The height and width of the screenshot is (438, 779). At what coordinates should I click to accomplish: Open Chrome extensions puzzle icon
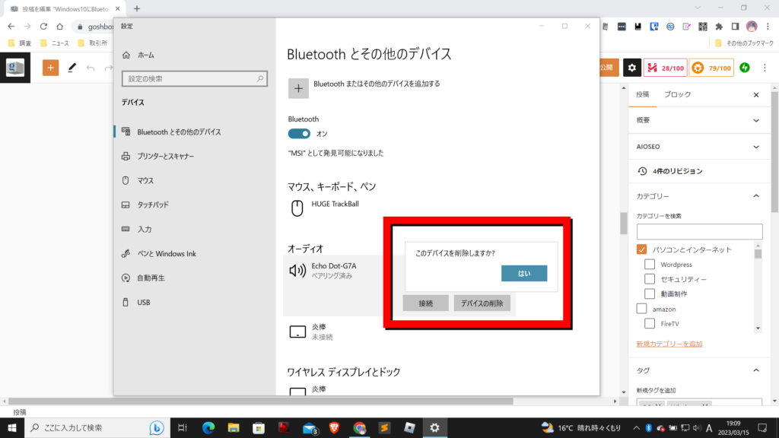pyautogui.click(x=718, y=26)
